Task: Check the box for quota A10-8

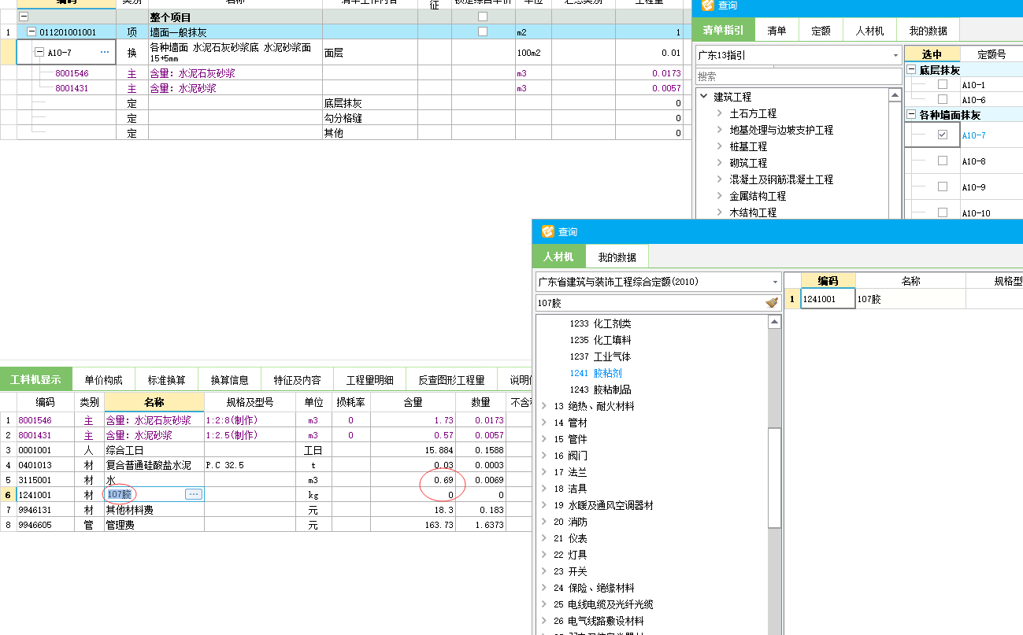Action: pyautogui.click(x=943, y=161)
